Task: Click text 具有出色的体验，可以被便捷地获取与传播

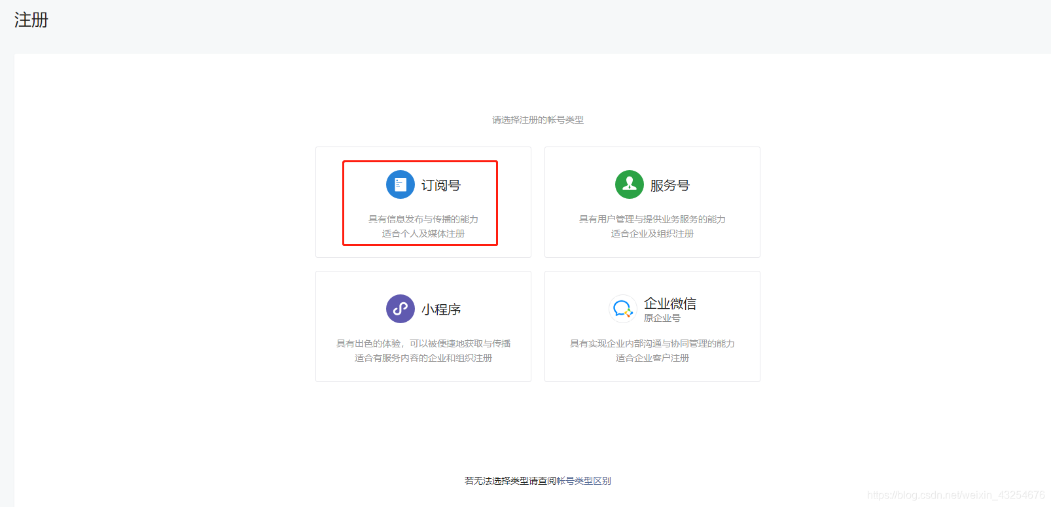Action: 423,343
